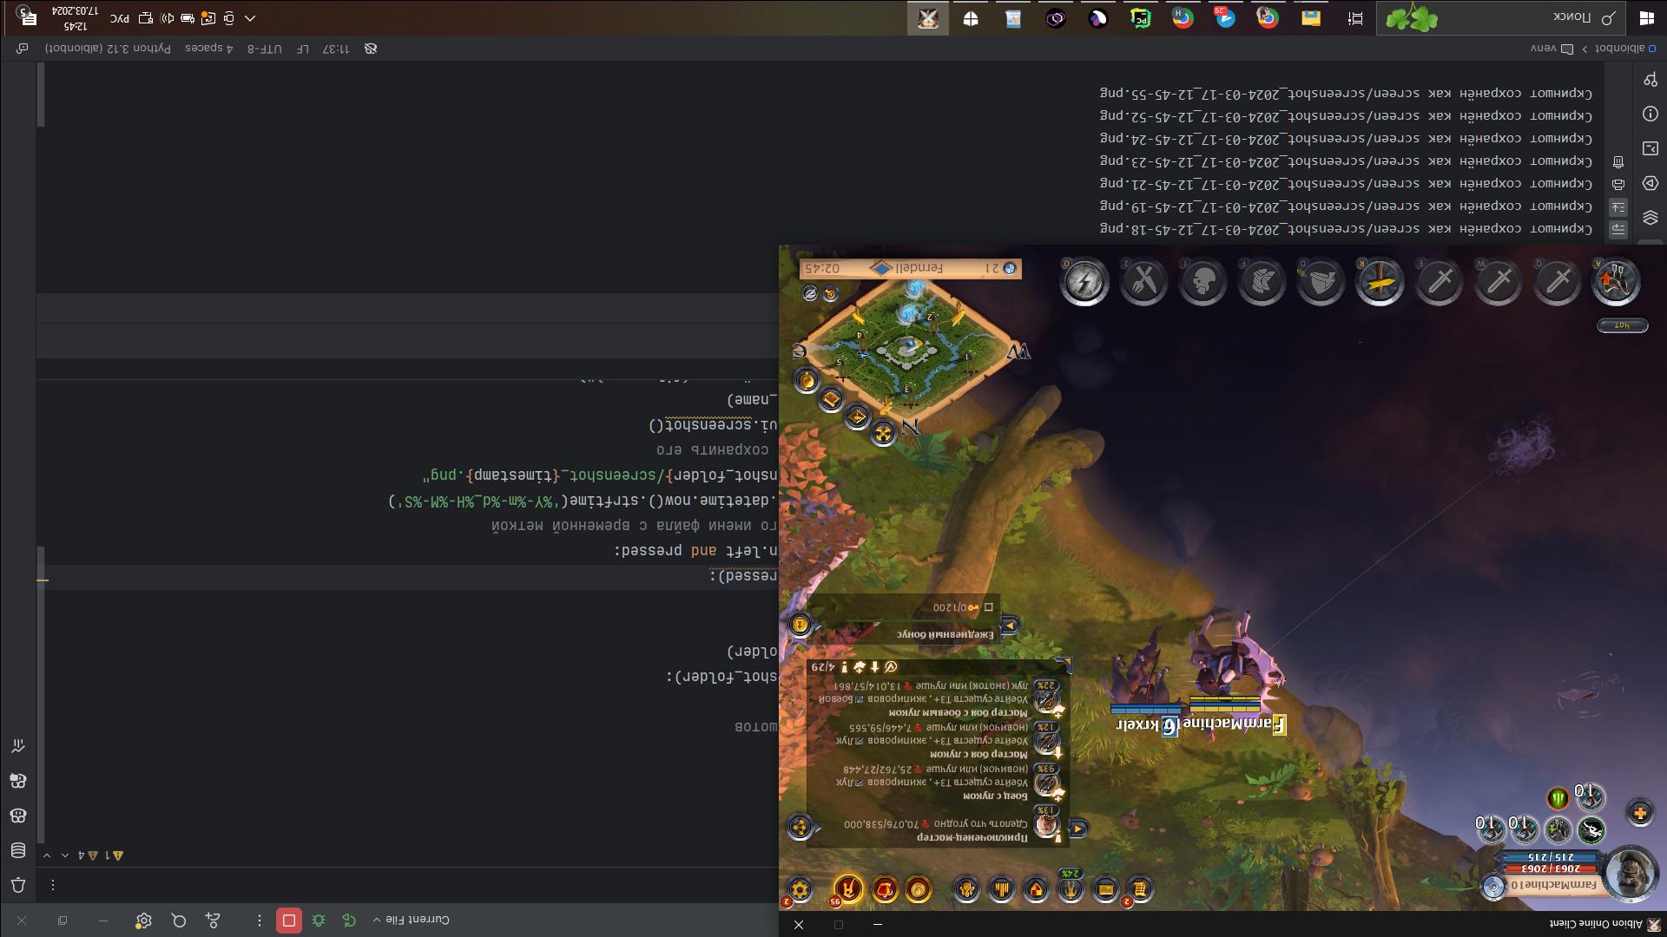Click the FarmMachine10 character portrait
This screenshot has height=937, width=1667.
point(1631,872)
